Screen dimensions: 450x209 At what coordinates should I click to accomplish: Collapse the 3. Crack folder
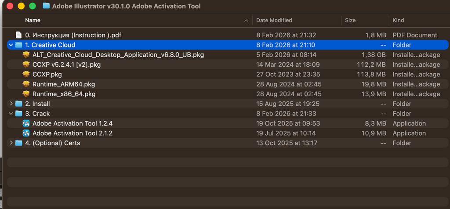click(11, 114)
